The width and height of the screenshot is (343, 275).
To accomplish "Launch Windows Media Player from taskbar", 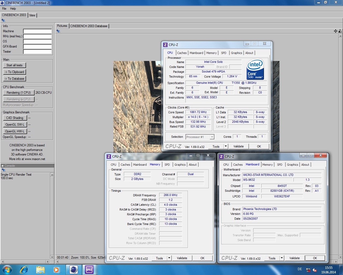I will pyautogui.click(x=56, y=269).
